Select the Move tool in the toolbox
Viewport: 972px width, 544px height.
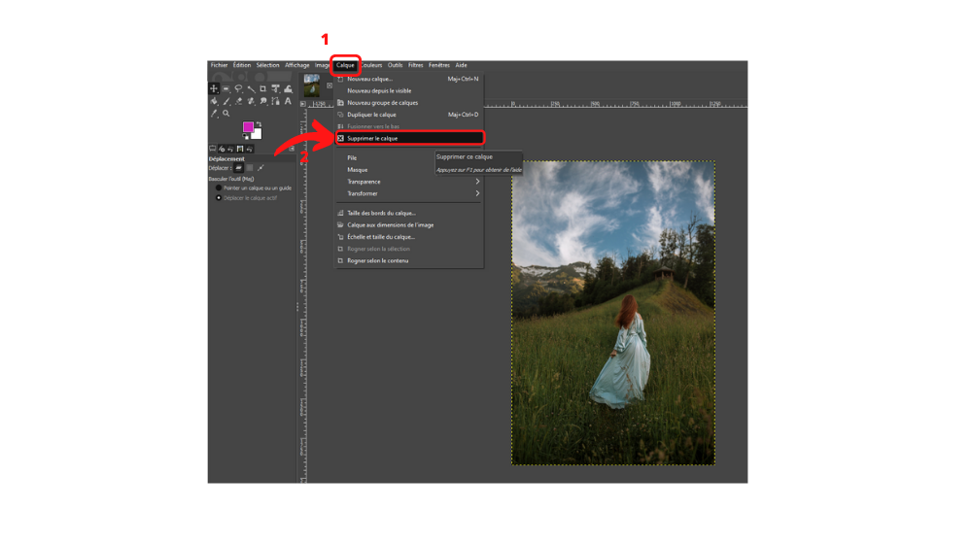point(214,88)
